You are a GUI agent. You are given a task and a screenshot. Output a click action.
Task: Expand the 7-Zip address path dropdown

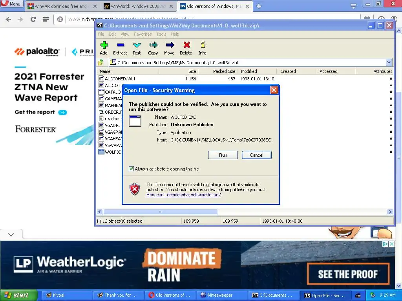[389, 62]
